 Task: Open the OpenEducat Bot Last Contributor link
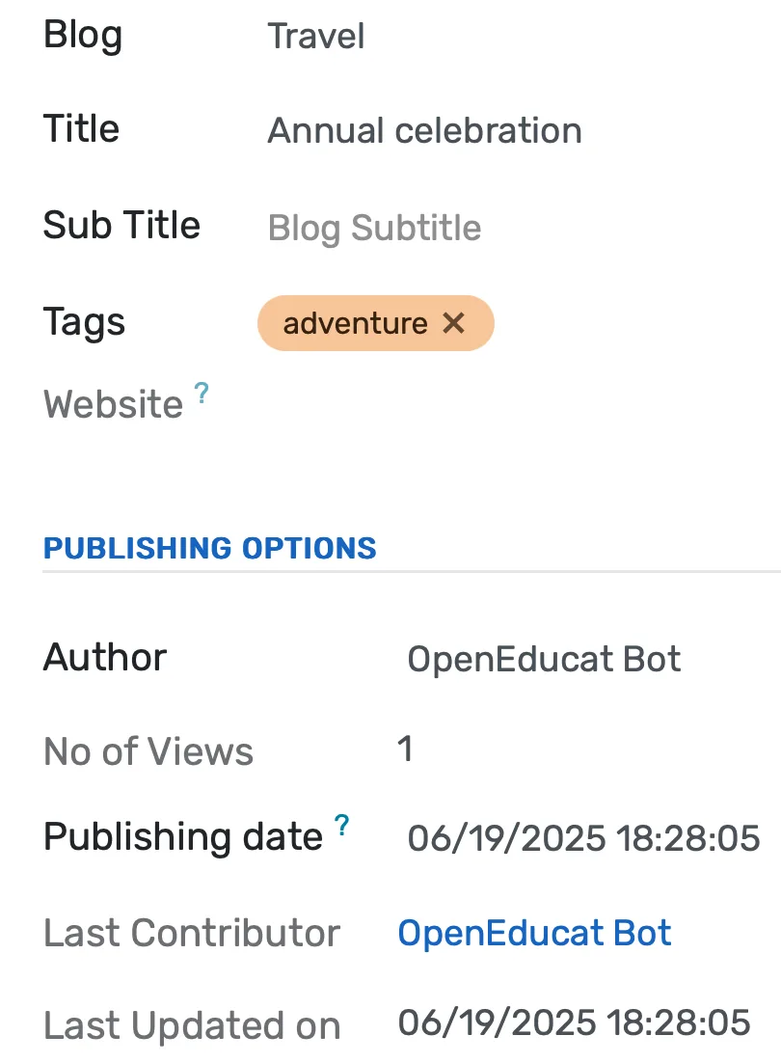534,932
